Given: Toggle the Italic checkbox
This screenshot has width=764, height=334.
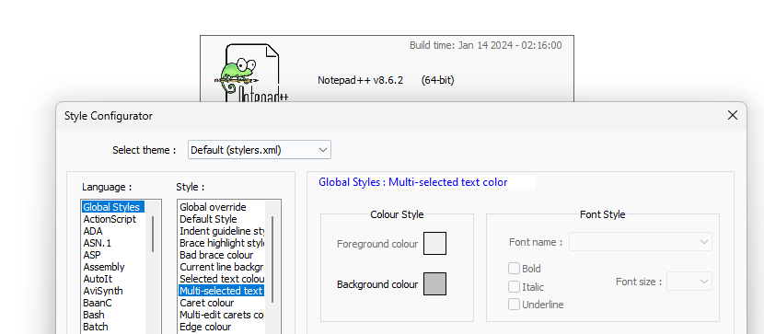Looking at the screenshot, I should tap(514, 286).
